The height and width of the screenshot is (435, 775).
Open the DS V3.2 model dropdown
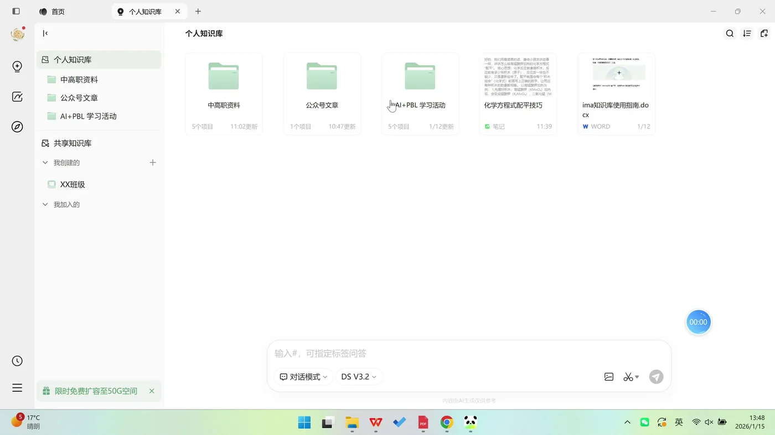359,377
